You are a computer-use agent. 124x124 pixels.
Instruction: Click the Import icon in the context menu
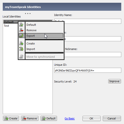tap(21, 49)
